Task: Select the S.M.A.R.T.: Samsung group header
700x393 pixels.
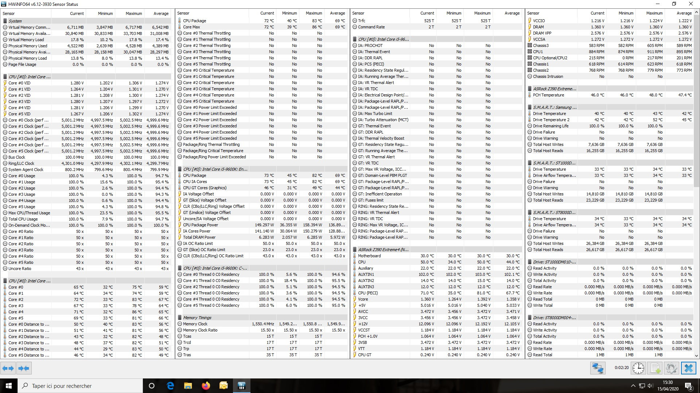Action: (x=555, y=107)
